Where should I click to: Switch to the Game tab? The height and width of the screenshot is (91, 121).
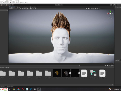point(18,7)
